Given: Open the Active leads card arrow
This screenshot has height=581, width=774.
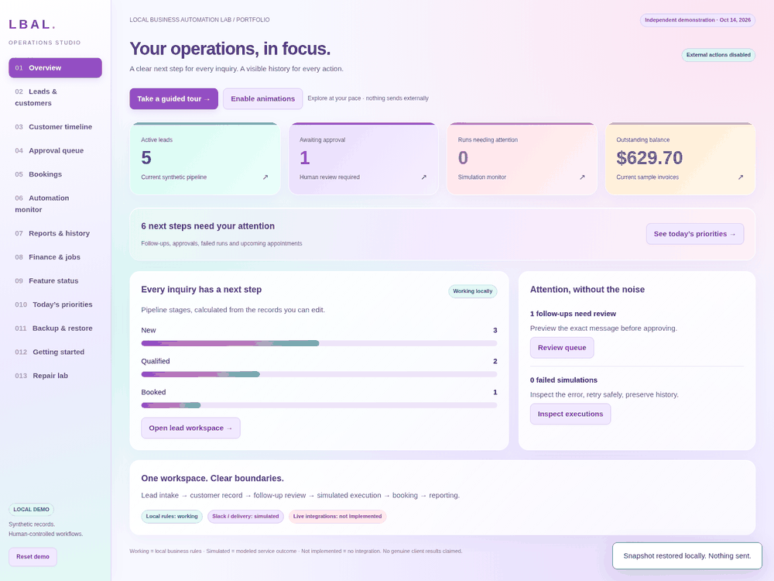Looking at the screenshot, I should [265, 177].
